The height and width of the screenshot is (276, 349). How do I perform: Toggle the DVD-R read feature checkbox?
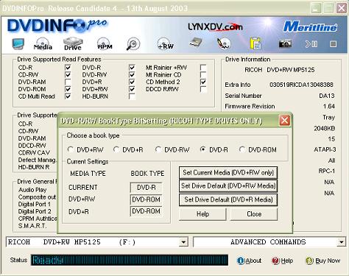(x=132, y=68)
